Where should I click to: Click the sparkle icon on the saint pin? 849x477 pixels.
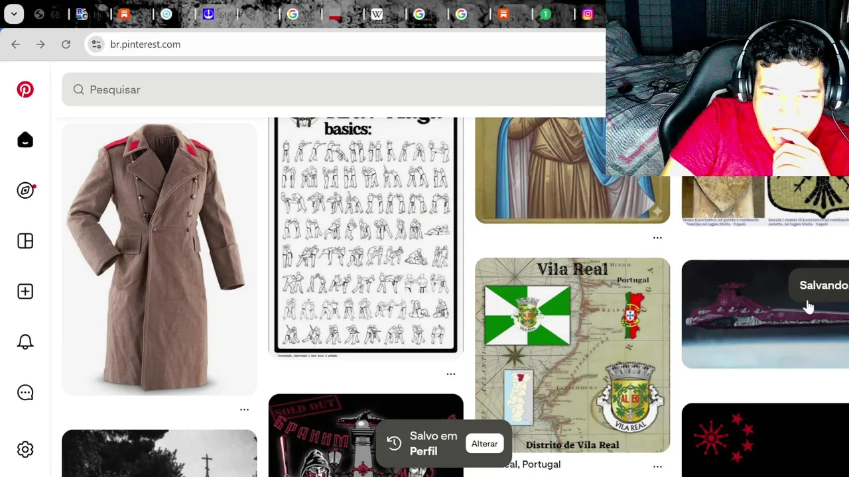pyautogui.click(x=656, y=211)
